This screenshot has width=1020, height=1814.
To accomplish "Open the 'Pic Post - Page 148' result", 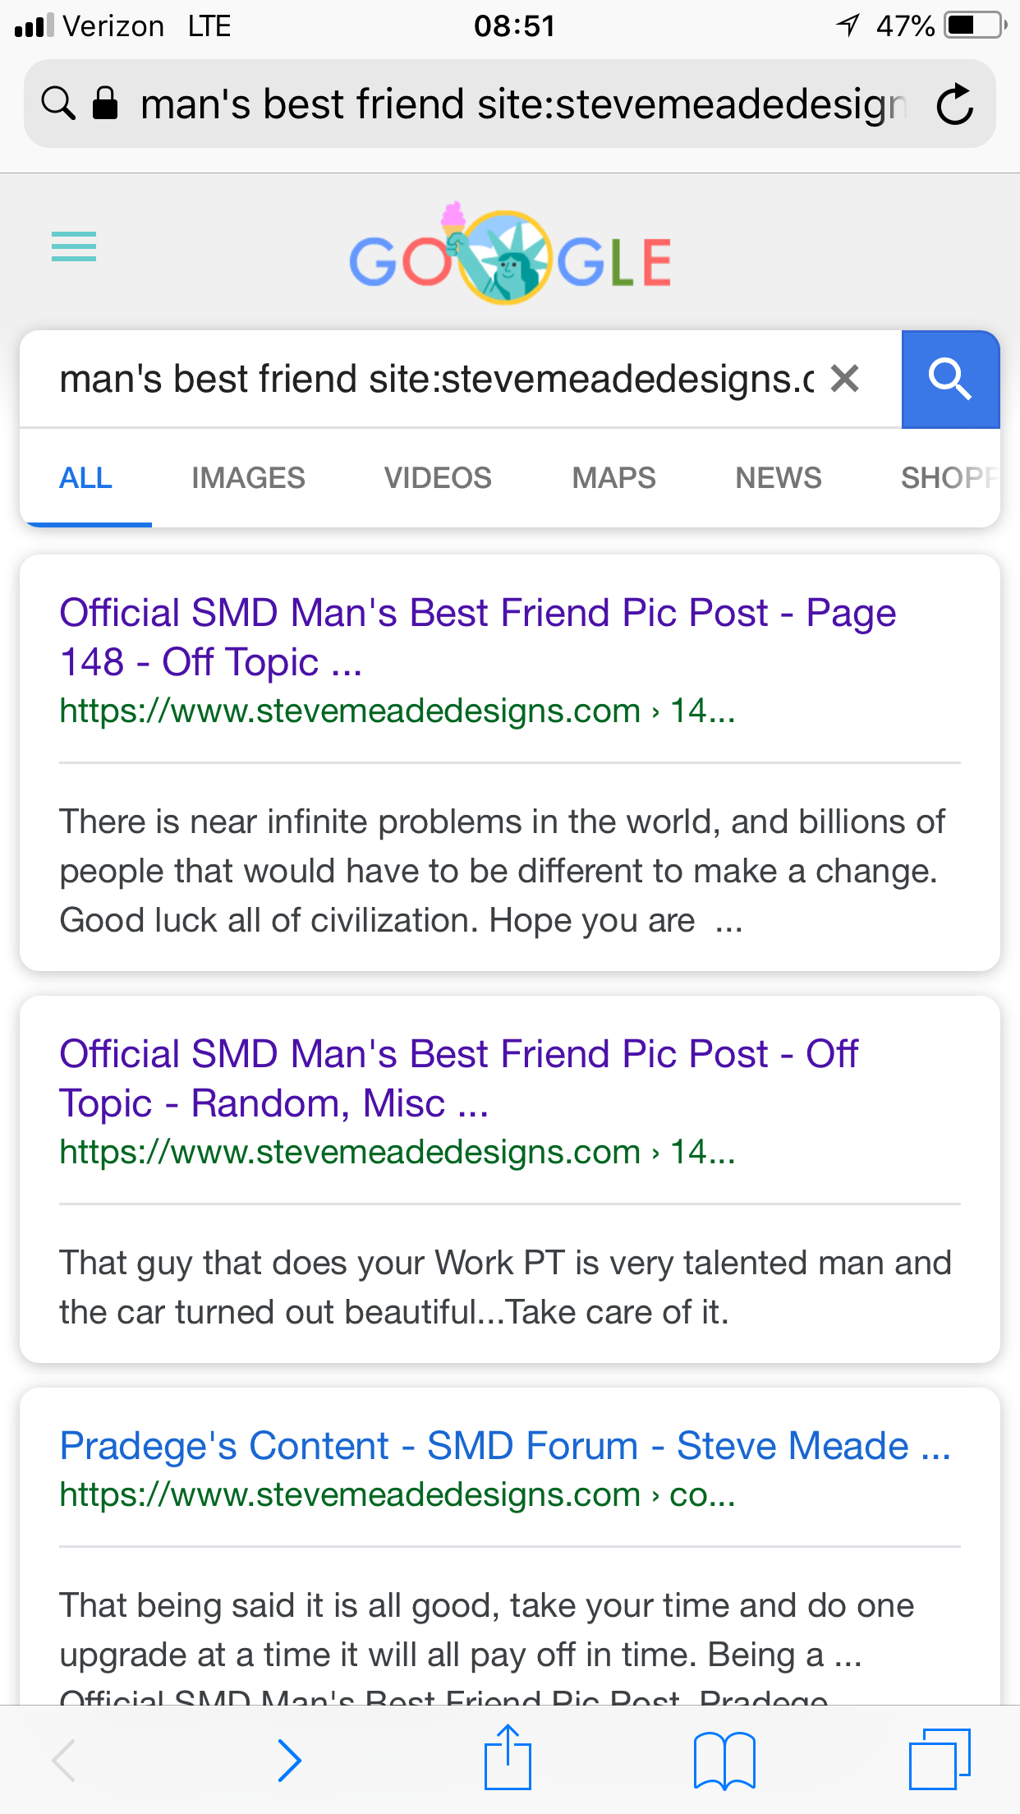I will pos(477,637).
